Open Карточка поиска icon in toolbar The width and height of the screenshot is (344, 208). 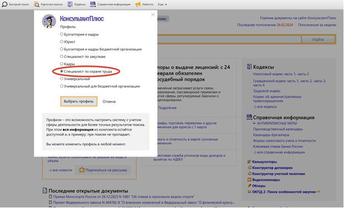coord(36,4)
